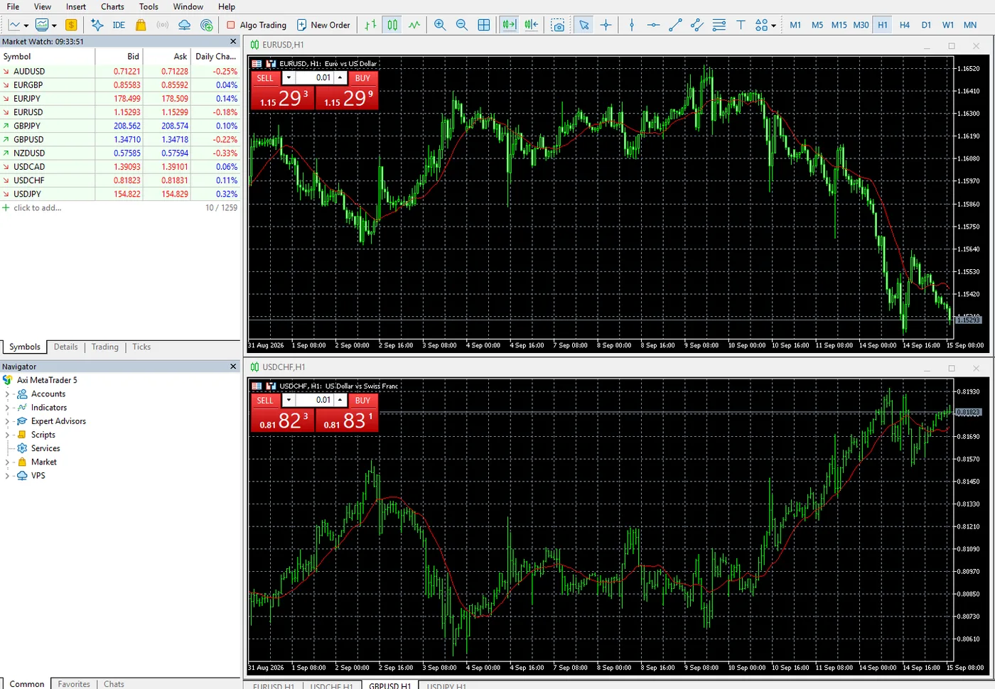This screenshot has height=689, width=995.
Task: Select the Fibonacci retracement tool
Action: point(719,25)
